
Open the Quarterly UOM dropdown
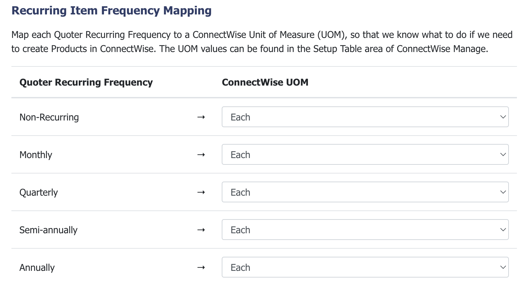pos(365,192)
